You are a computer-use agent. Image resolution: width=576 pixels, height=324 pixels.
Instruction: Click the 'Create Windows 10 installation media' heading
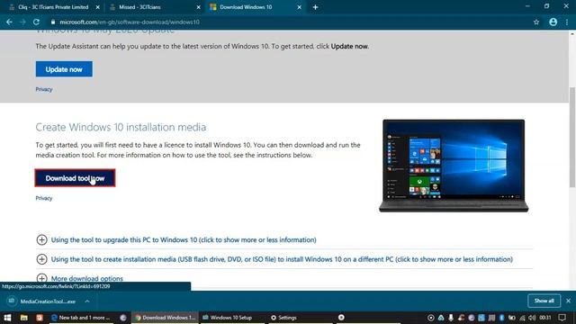pos(121,127)
